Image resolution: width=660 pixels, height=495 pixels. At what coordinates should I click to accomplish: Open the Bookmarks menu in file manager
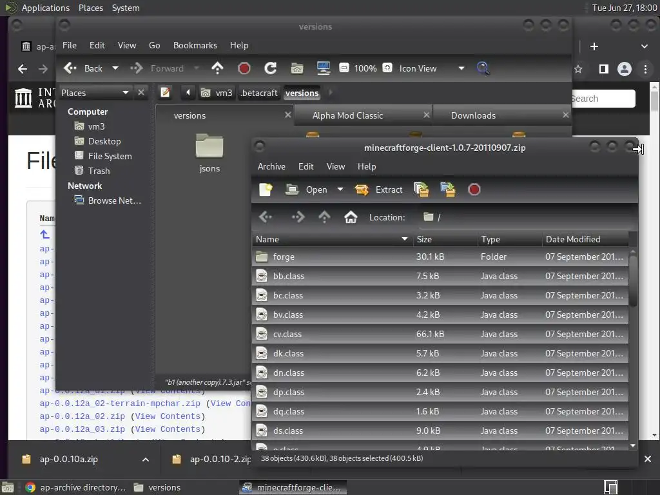coord(195,46)
